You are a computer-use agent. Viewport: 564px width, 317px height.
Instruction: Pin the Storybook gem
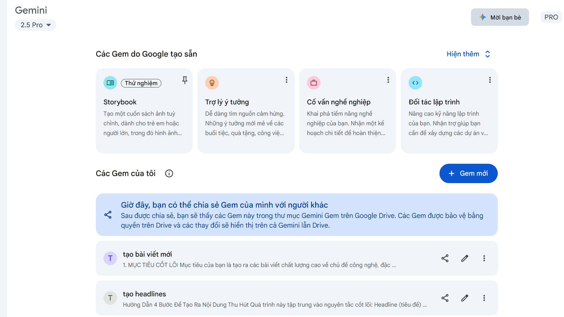(x=185, y=80)
